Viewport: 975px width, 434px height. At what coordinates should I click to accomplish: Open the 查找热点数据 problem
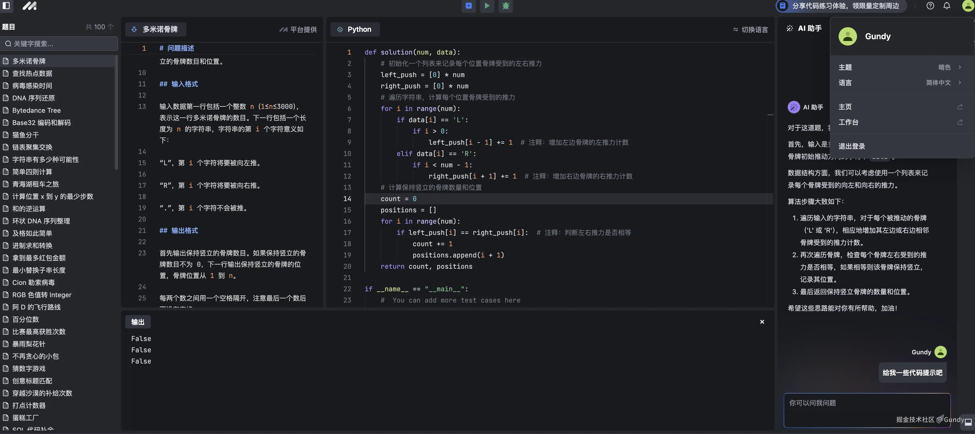32,73
